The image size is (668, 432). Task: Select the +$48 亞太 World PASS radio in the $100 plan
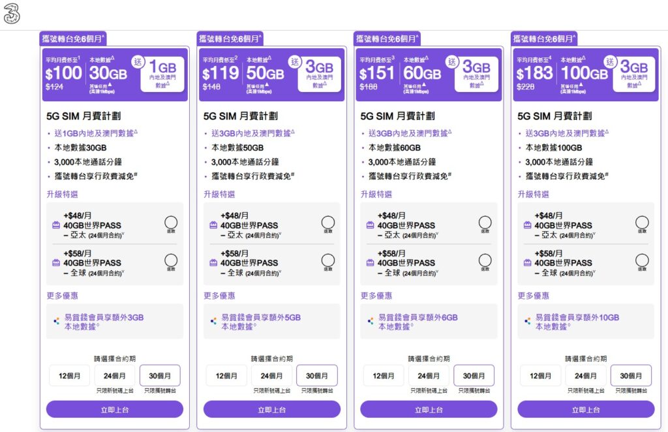pyautogui.click(x=171, y=223)
